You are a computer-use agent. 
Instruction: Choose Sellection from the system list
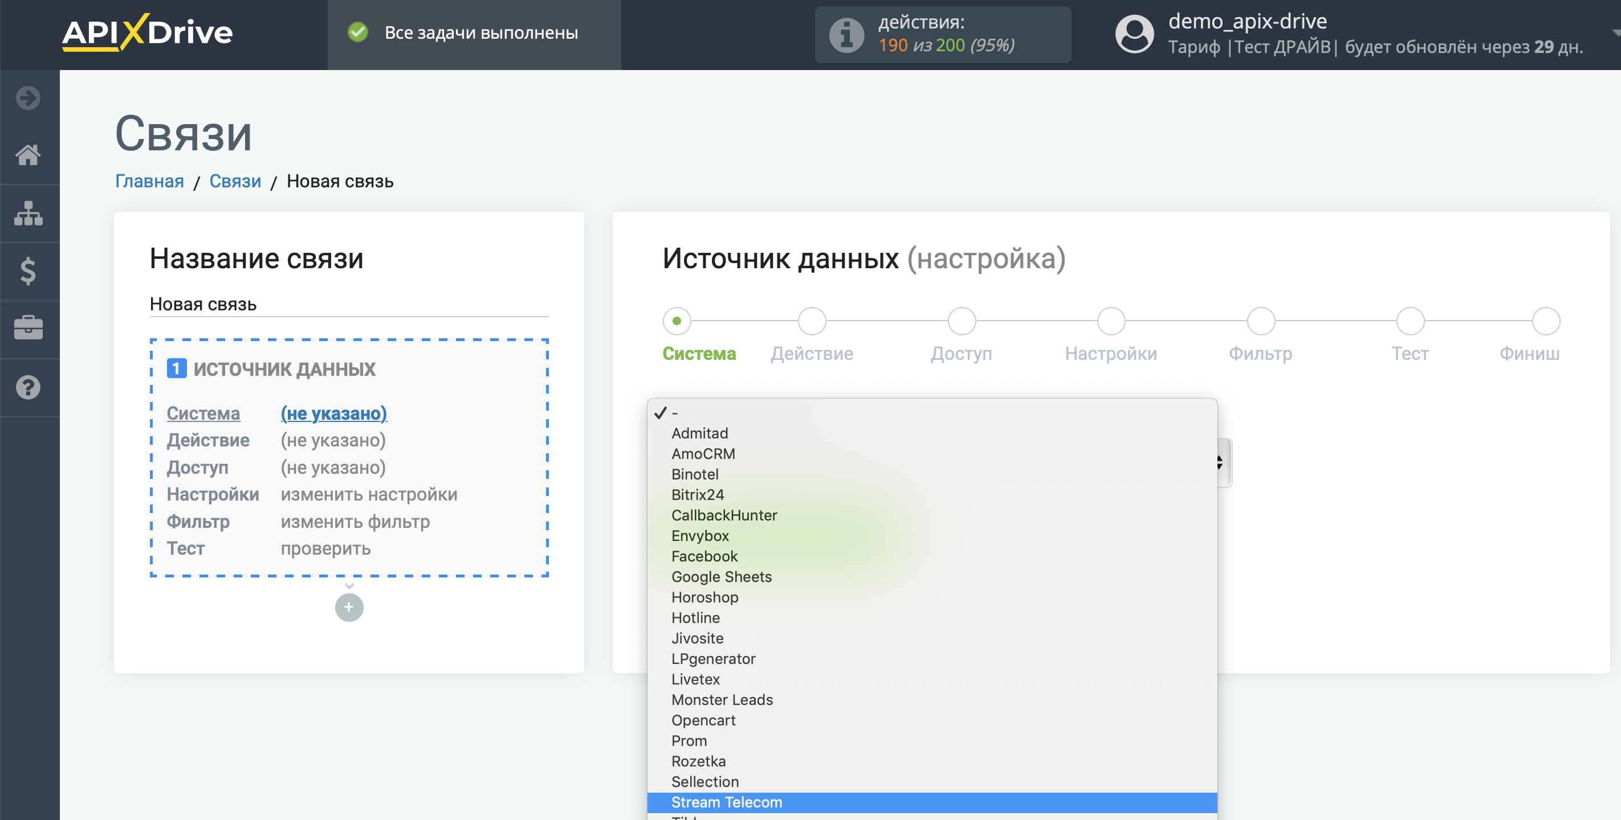(x=932, y=782)
